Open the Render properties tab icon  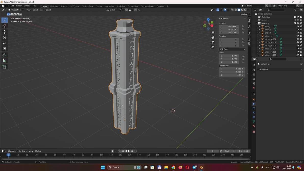pos(254,70)
